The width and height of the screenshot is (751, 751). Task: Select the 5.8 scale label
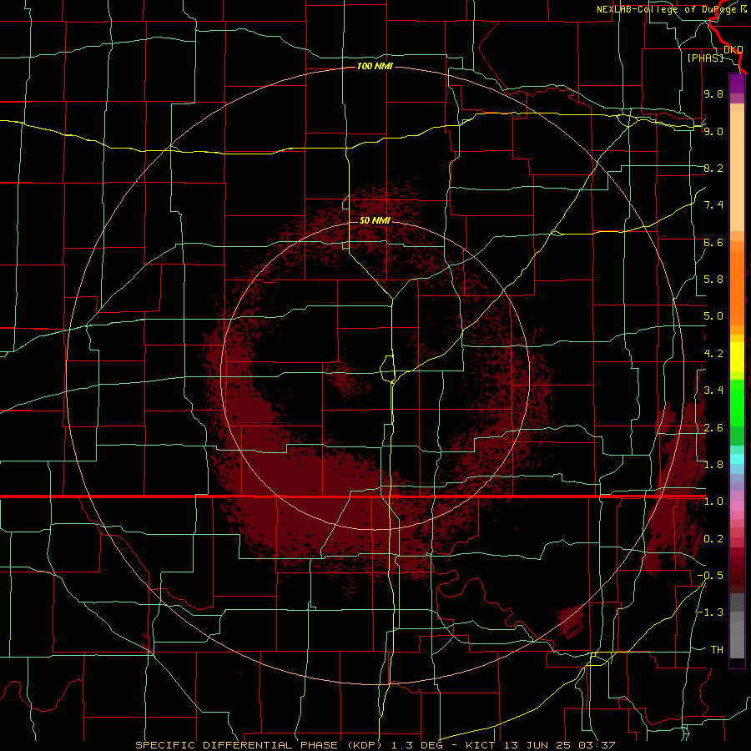(713, 280)
